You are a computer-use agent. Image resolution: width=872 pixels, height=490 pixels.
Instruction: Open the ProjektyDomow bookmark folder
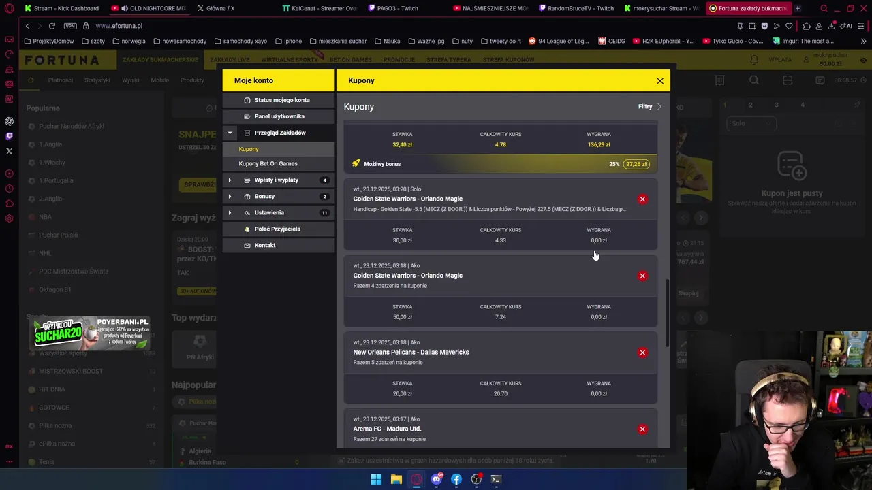tap(49, 41)
